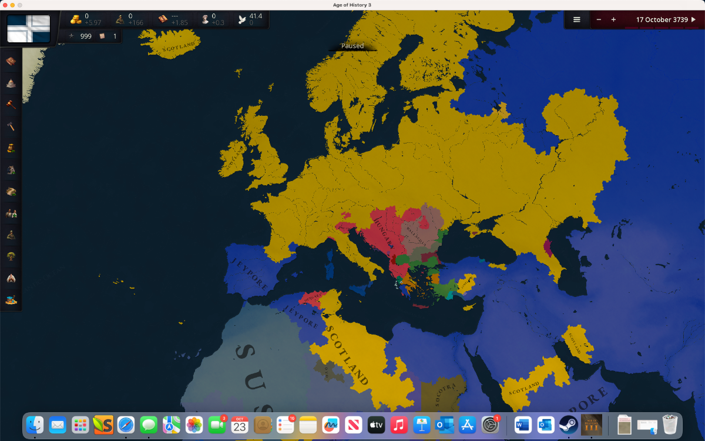Select the SCOTLAND label on Arabian peninsula
705x441 pixels.
524,388
